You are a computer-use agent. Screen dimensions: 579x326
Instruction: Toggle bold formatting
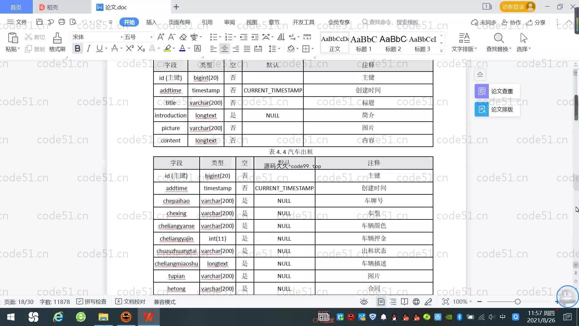coord(78,49)
